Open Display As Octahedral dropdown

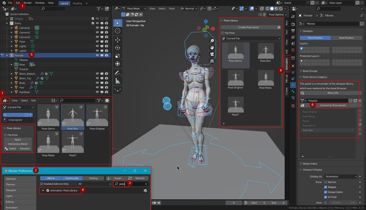click(x=341, y=176)
